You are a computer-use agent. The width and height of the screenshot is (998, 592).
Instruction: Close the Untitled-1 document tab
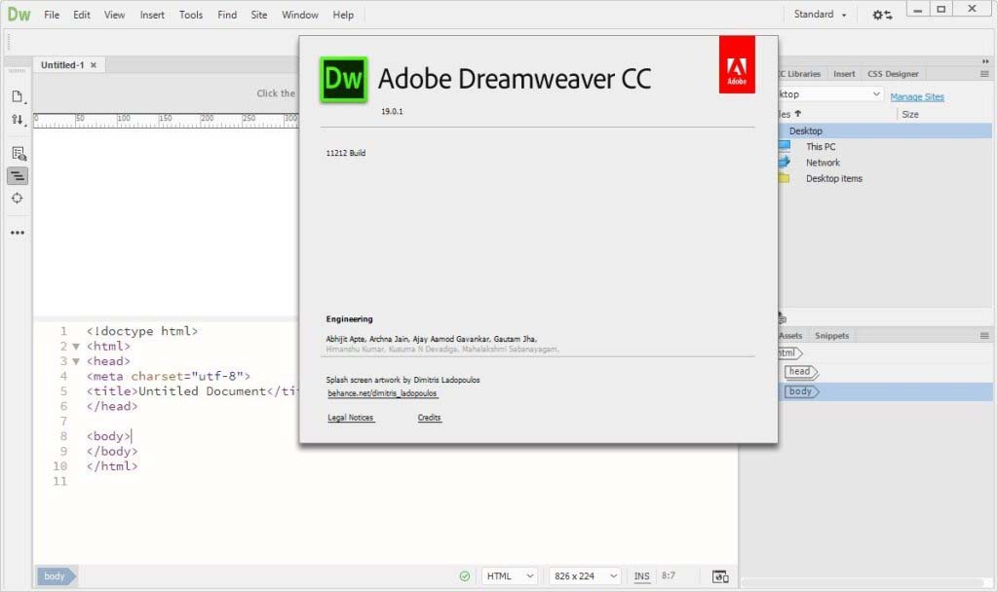[x=94, y=65]
